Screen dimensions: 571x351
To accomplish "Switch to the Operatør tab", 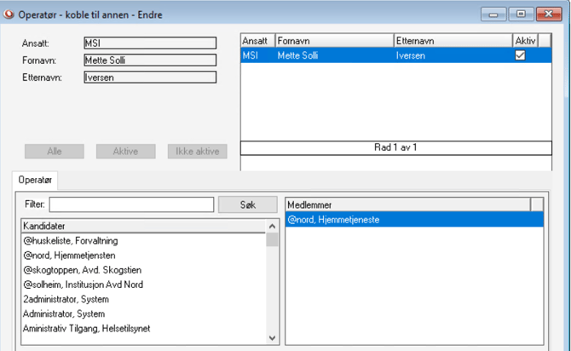I will click(x=35, y=180).
